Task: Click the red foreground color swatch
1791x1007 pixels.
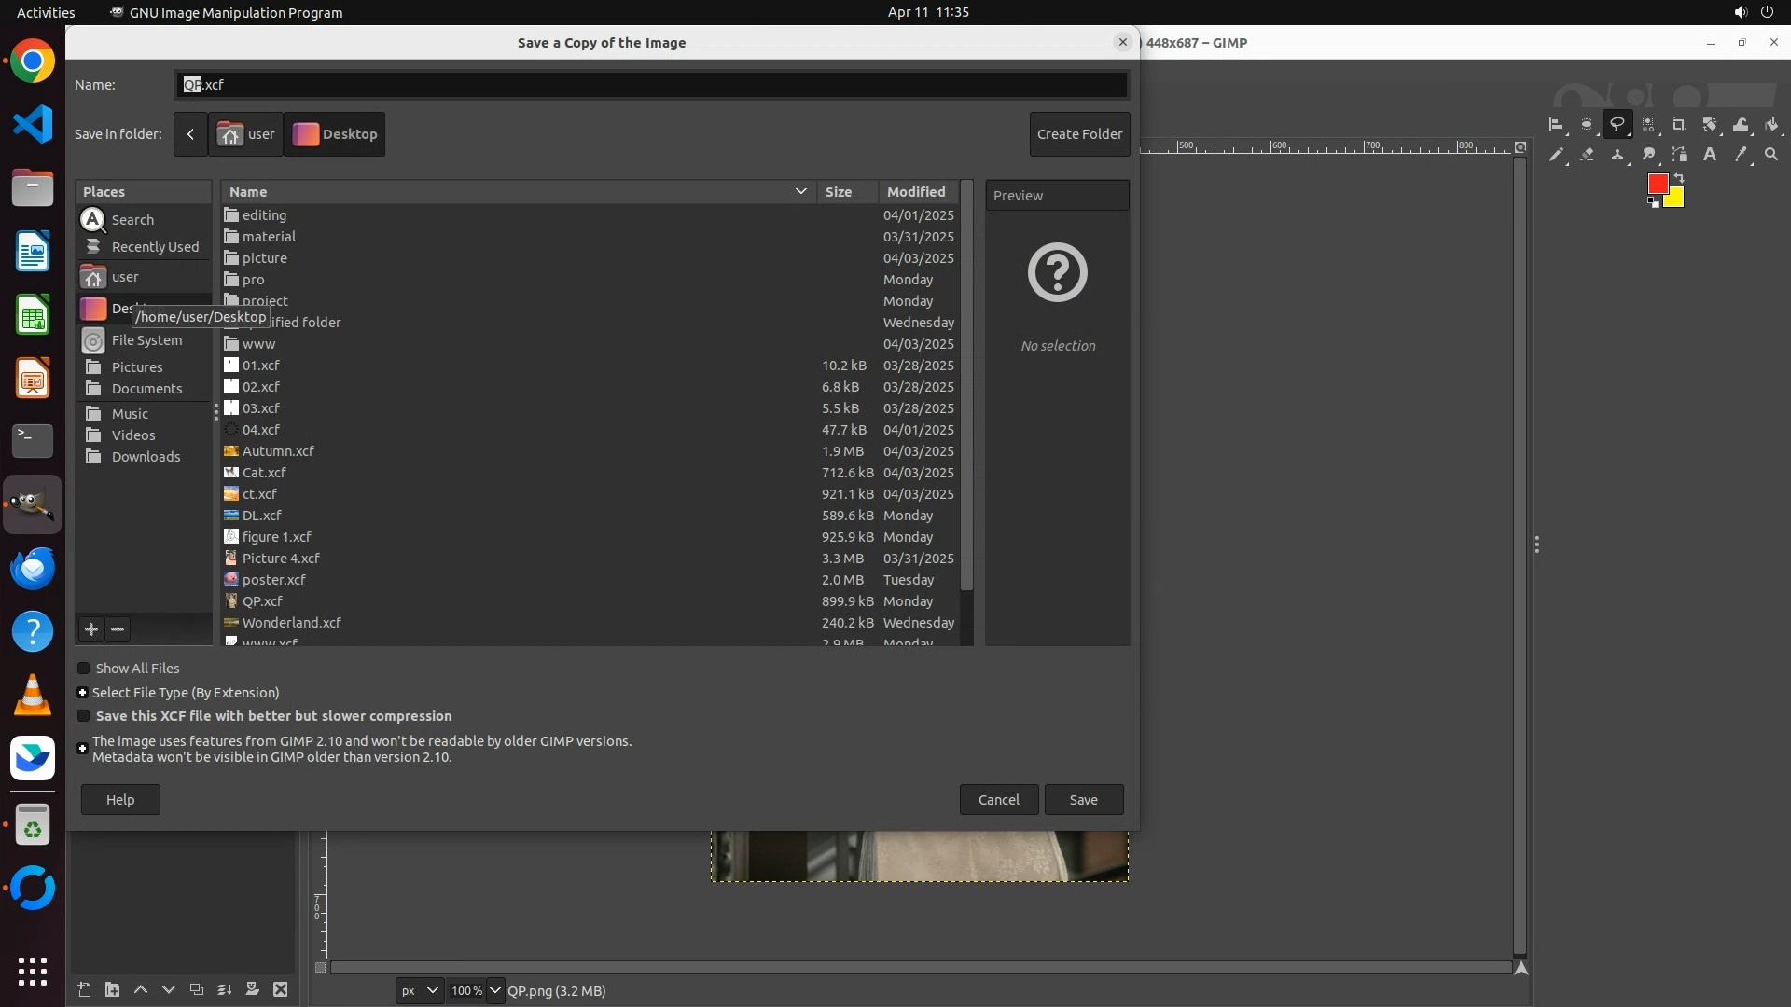Action: tap(1657, 184)
